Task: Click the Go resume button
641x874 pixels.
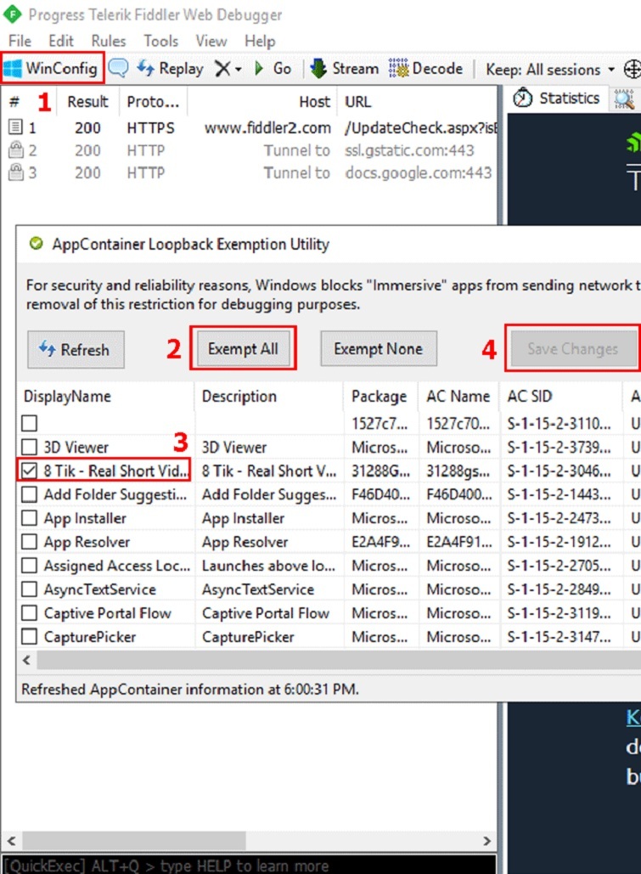Action: (273, 69)
